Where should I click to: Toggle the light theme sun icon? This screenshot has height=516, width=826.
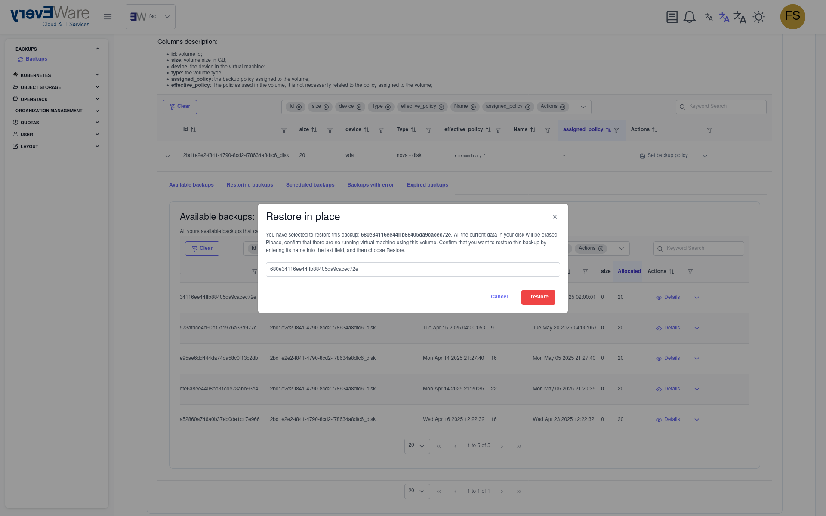[x=758, y=17]
